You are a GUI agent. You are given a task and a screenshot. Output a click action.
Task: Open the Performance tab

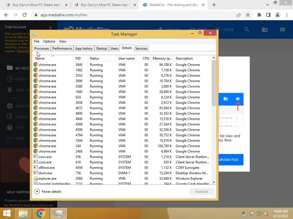click(x=62, y=48)
